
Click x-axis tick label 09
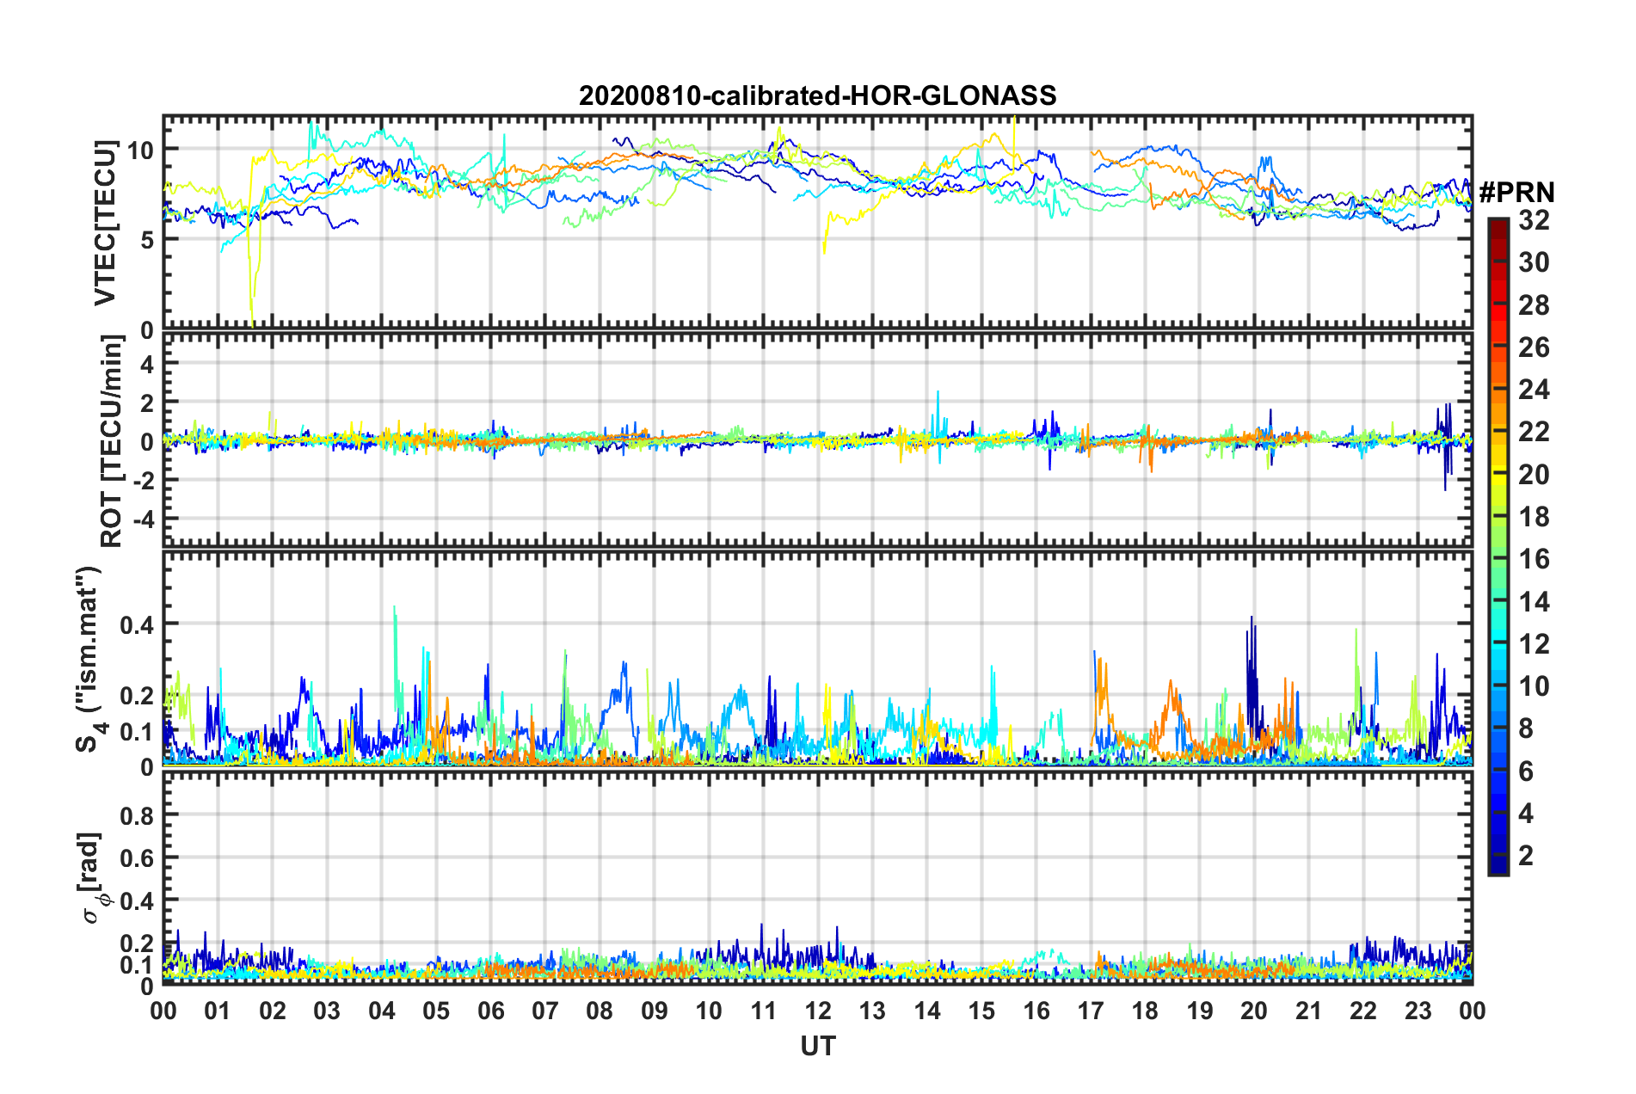(654, 1011)
